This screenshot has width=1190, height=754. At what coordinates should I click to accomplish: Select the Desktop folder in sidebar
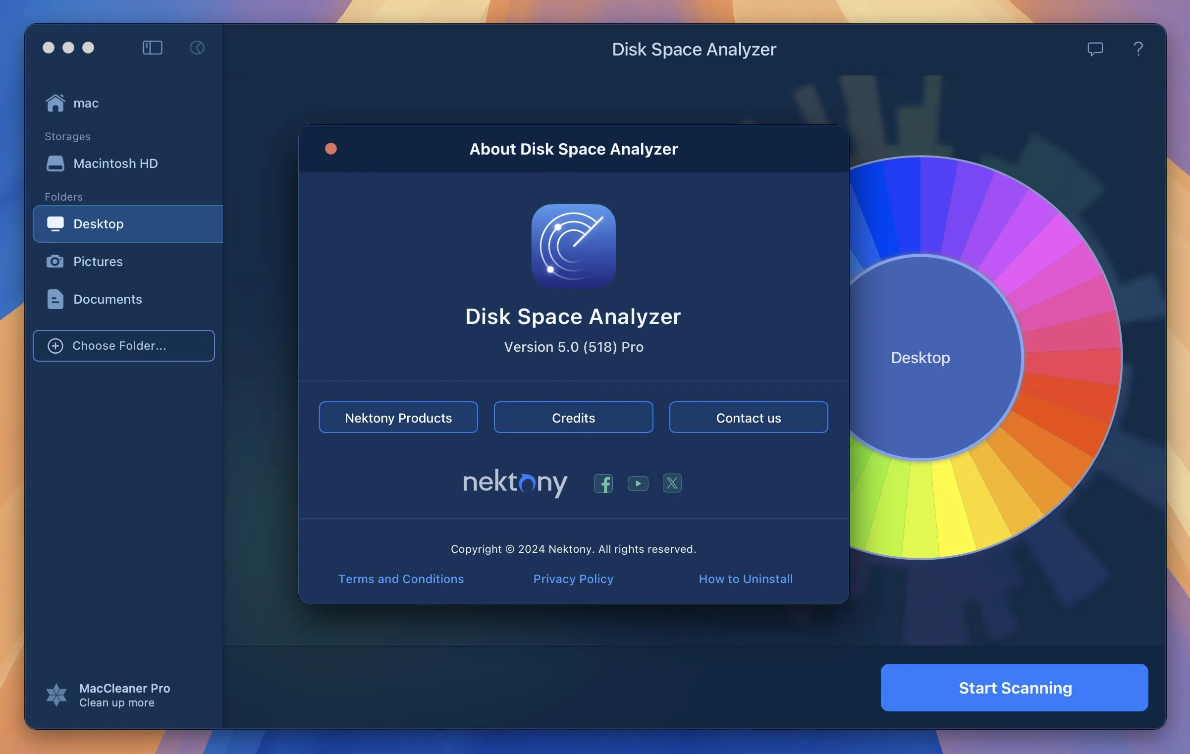pyautogui.click(x=128, y=224)
